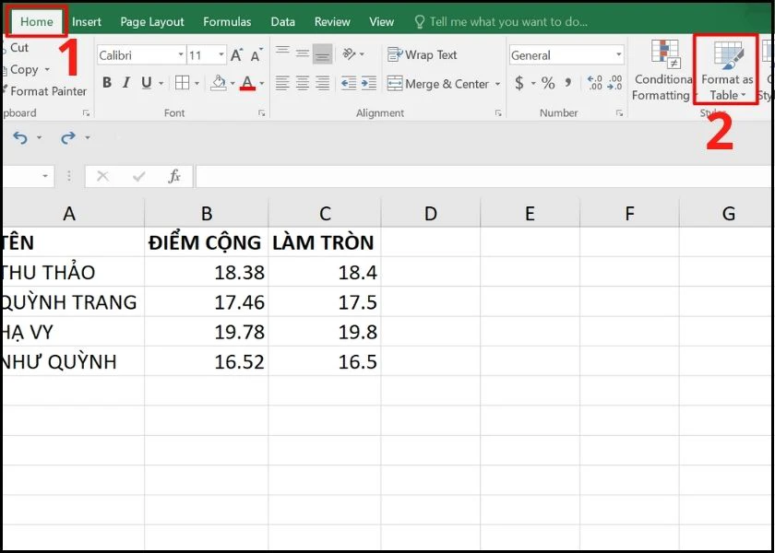Switch to the Formulas tab
The height and width of the screenshot is (553, 775).
(x=227, y=22)
